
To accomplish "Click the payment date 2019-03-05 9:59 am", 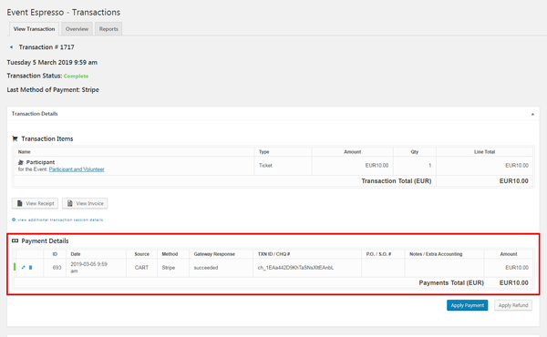I will pos(89,267).
